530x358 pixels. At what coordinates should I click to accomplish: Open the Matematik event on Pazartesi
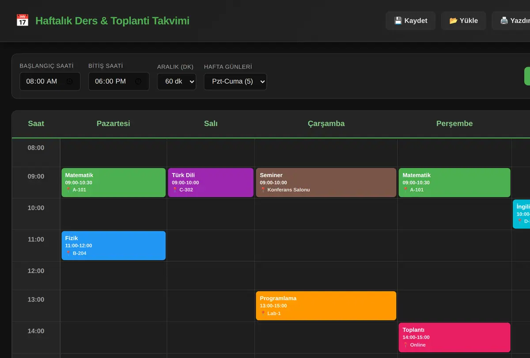tap(114, 182)
